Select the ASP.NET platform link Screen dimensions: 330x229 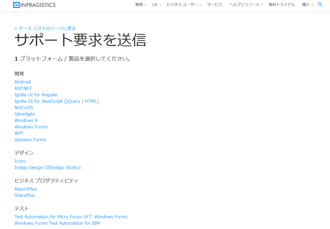point(23,88)
